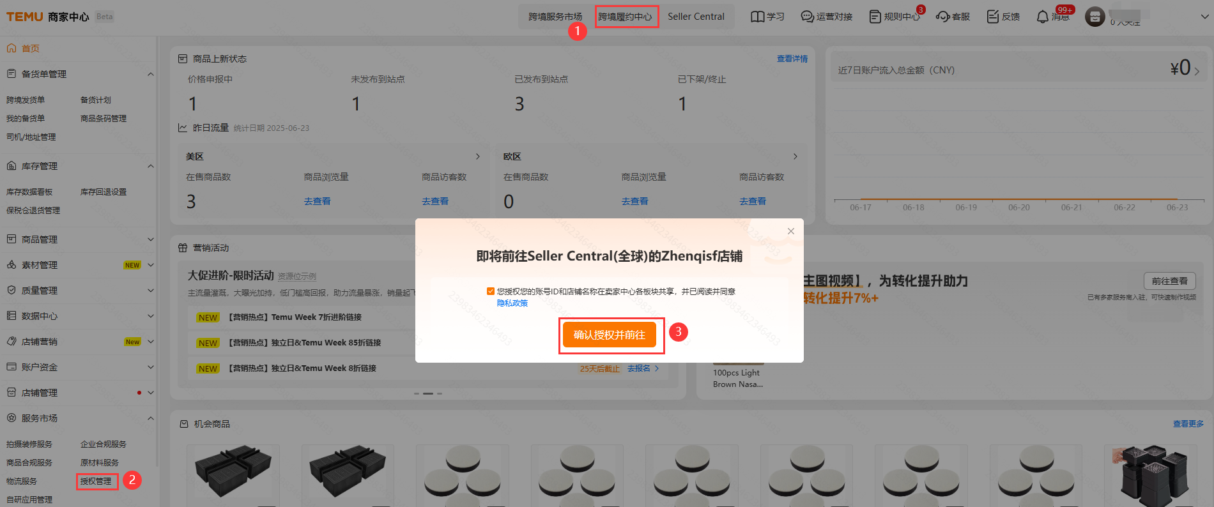
Task: Open the account dropdown arrow in header
Action: (1205, 17)
